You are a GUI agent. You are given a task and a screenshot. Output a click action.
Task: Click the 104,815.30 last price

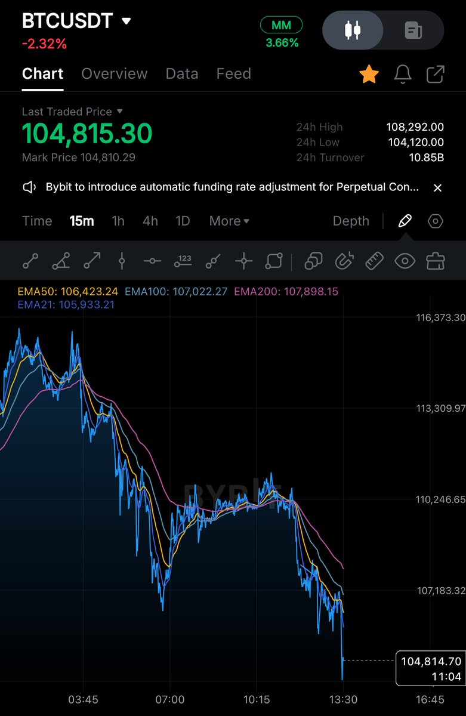tap(87, 134)
